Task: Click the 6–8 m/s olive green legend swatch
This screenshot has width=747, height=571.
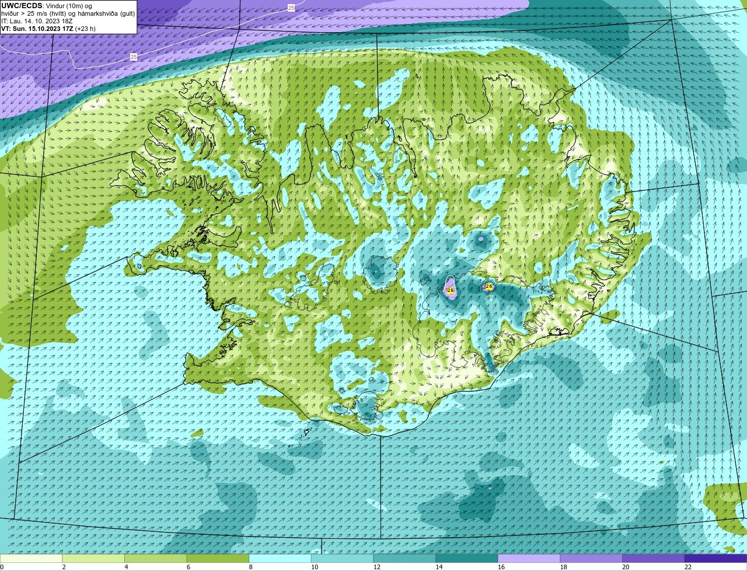Action: point(218,558)
